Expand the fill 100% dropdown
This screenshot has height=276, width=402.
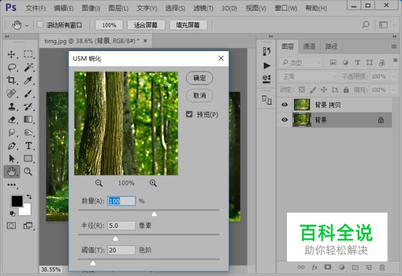pos(393,90)
